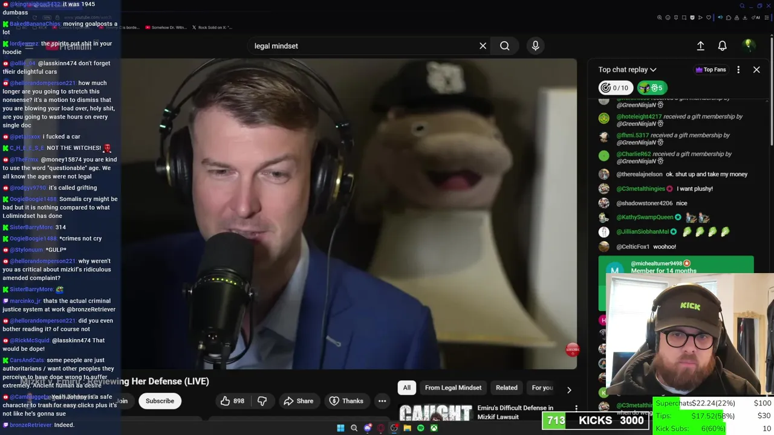This screenshot has height=435, width=774.
Task: Open Windows taskbar search
Action: click(x=354, y=428)
